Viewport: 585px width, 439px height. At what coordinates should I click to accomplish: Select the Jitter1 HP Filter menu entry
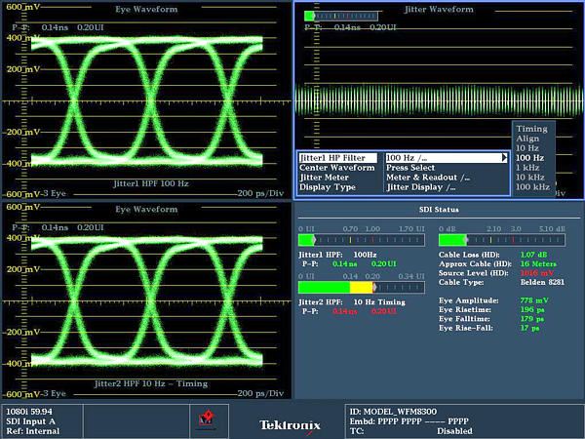(x=331, y=157)
